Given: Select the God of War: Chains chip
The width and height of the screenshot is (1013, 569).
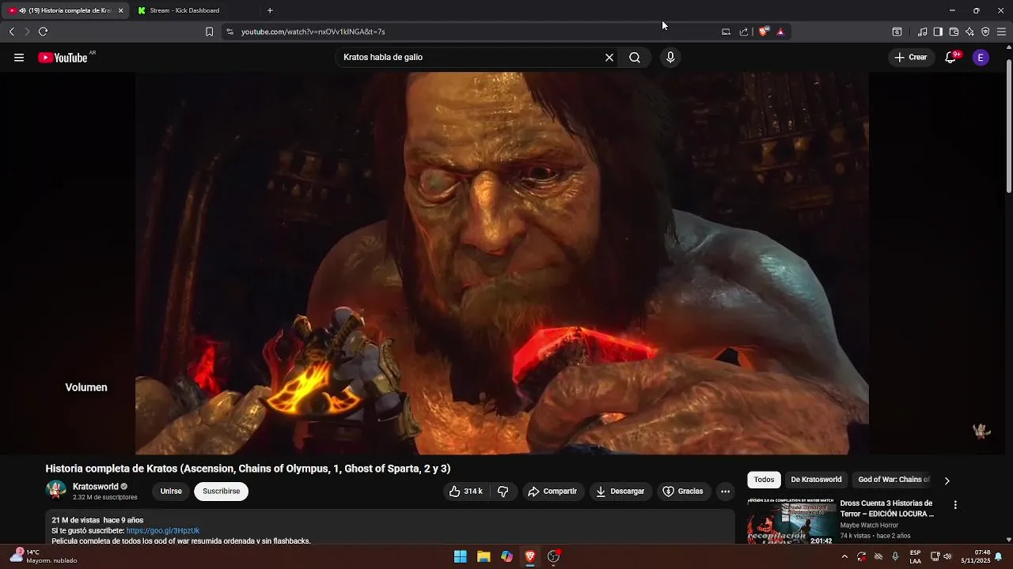Looking at the screenshot, I should click(893, 480).
